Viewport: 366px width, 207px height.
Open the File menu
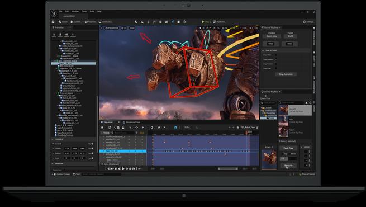pos(60,11)
